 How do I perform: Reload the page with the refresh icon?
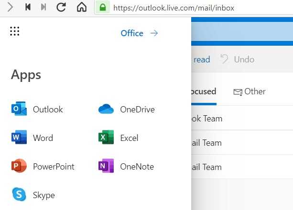pos(61,7)
